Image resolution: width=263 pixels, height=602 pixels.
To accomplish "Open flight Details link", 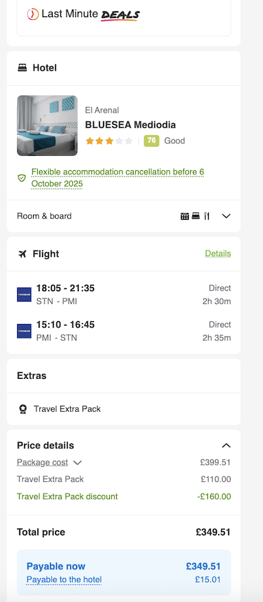I will tap(218, 253).
